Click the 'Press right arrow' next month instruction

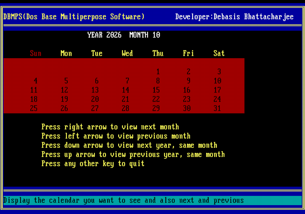click(110, 127)
